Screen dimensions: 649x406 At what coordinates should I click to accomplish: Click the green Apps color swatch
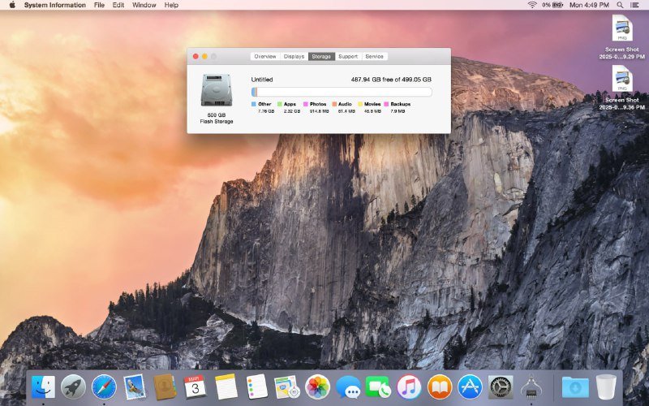point(280,105)
